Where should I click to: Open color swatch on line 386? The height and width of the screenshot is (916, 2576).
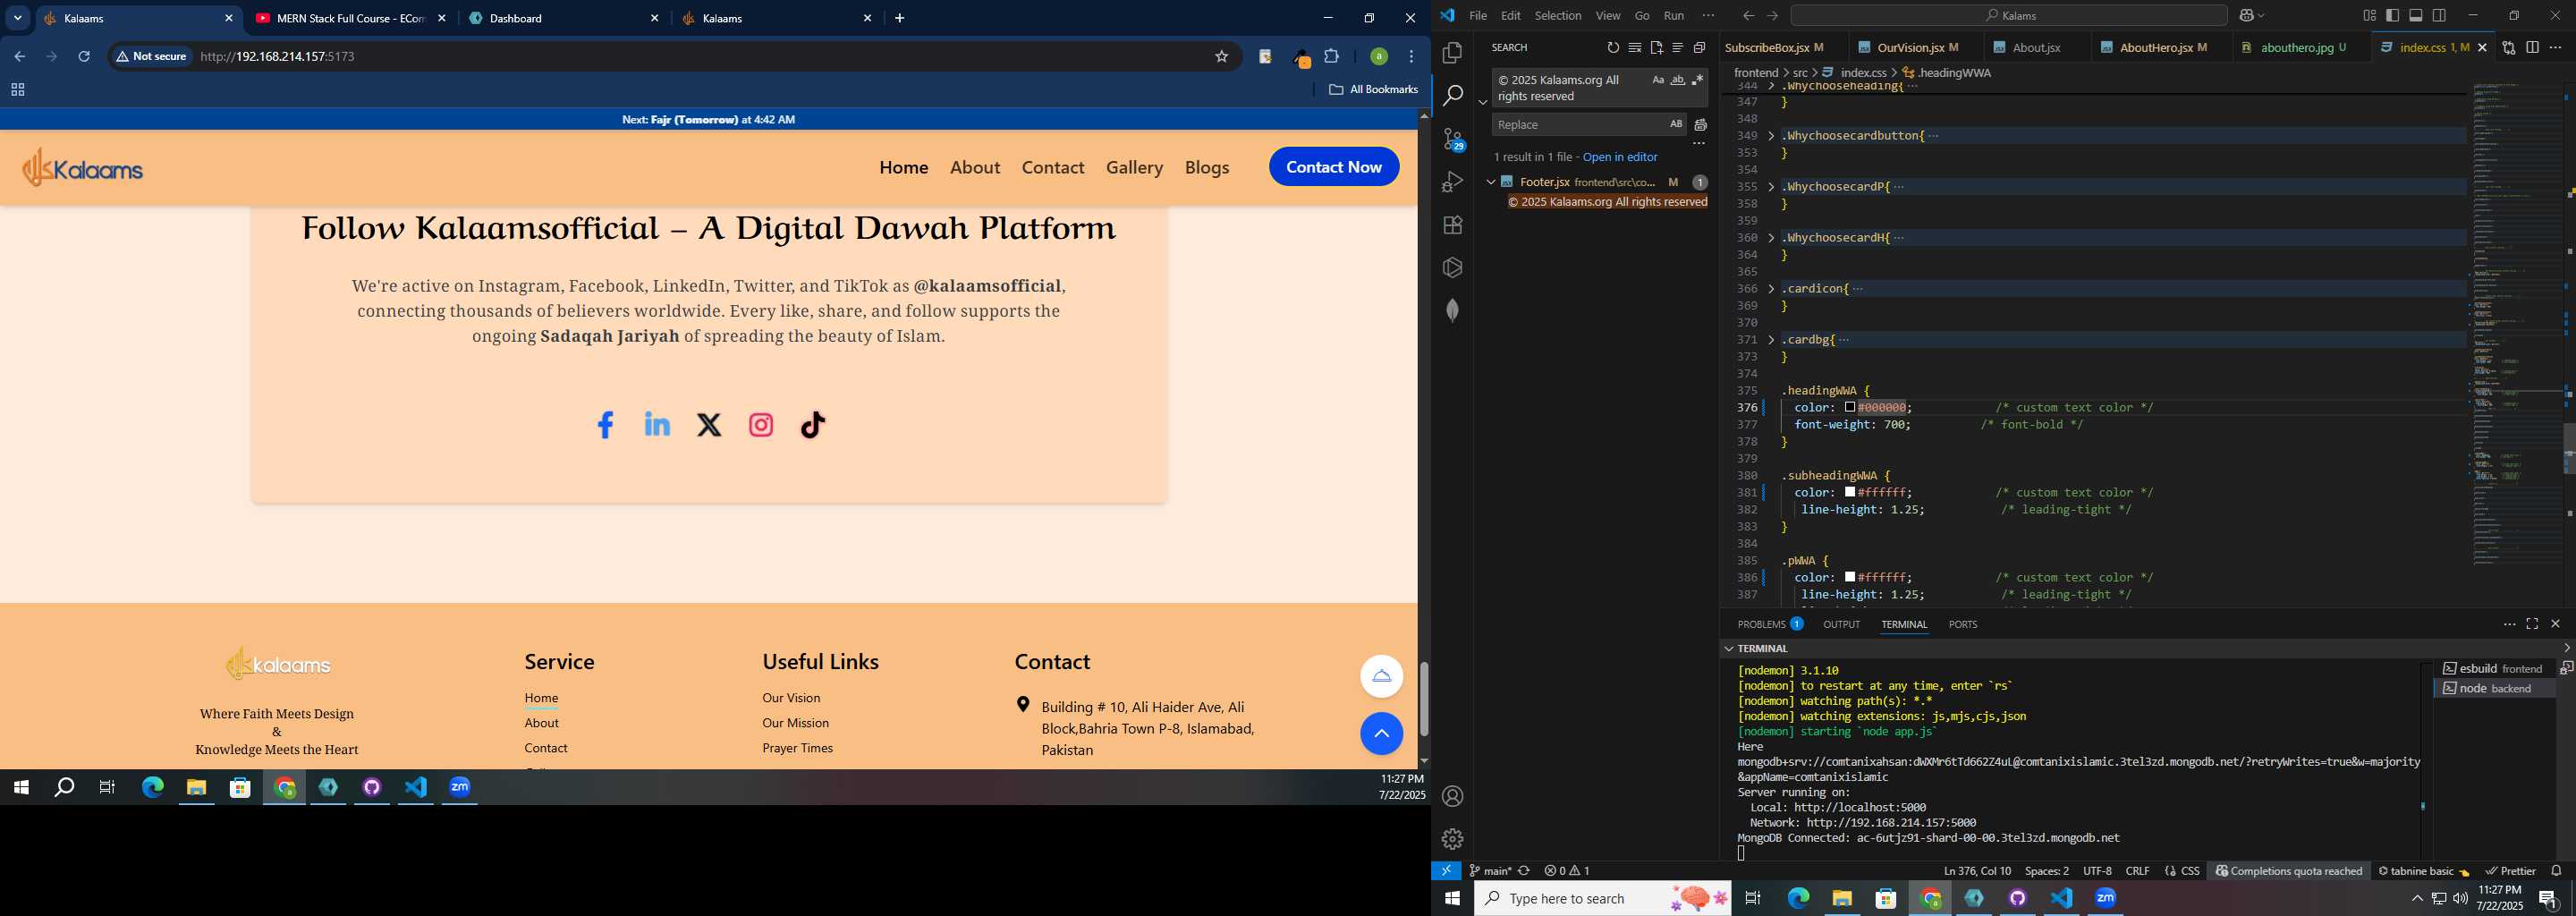click(x=1850, y=578)
